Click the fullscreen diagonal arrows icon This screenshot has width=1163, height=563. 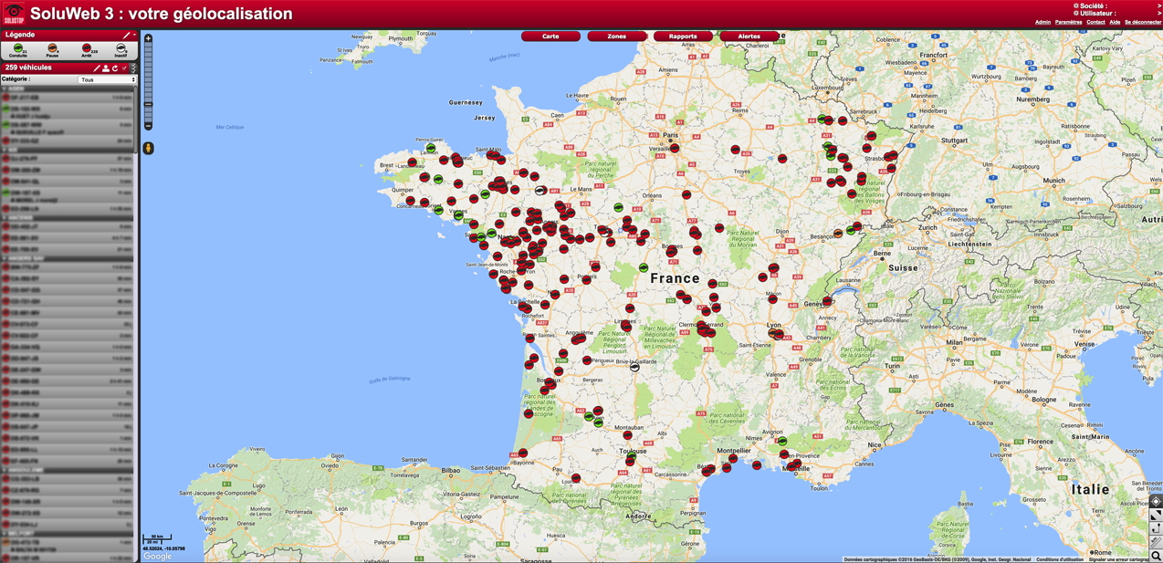(1156, 516)
